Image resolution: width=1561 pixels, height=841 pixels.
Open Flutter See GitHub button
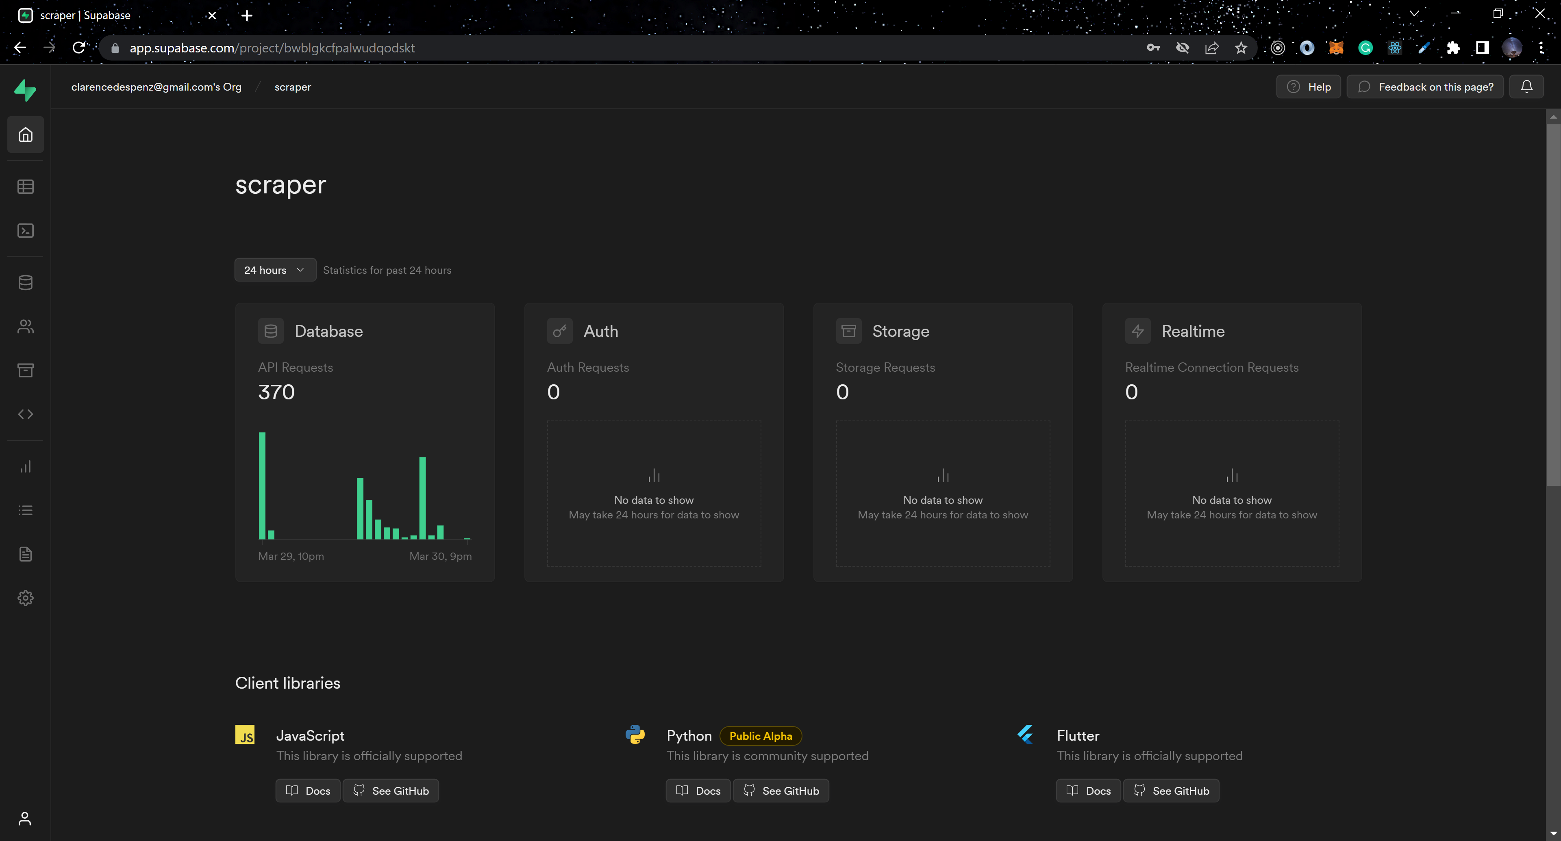(x=1171, y=791)
